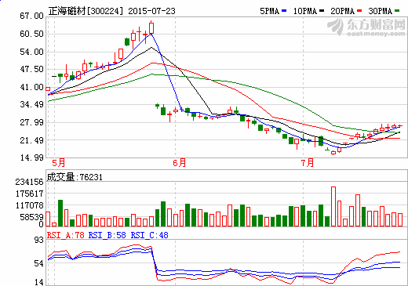Click the 14.99 price axis label

[x=31, y=157]
